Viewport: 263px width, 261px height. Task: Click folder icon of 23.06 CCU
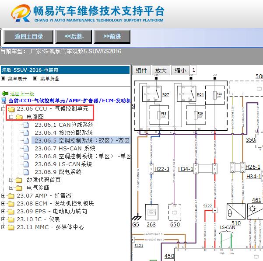click(11, 109)
